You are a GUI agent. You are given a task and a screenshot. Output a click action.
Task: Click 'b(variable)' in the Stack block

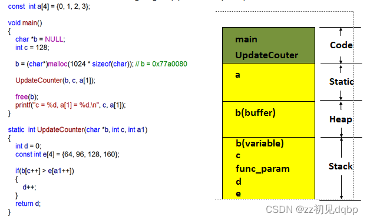point(260,144)
